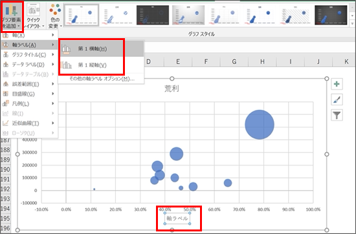The width and height of the screenshot is (356, 234).
Task: Open the 目盛線(G) submenu
Action: [29, 94]
